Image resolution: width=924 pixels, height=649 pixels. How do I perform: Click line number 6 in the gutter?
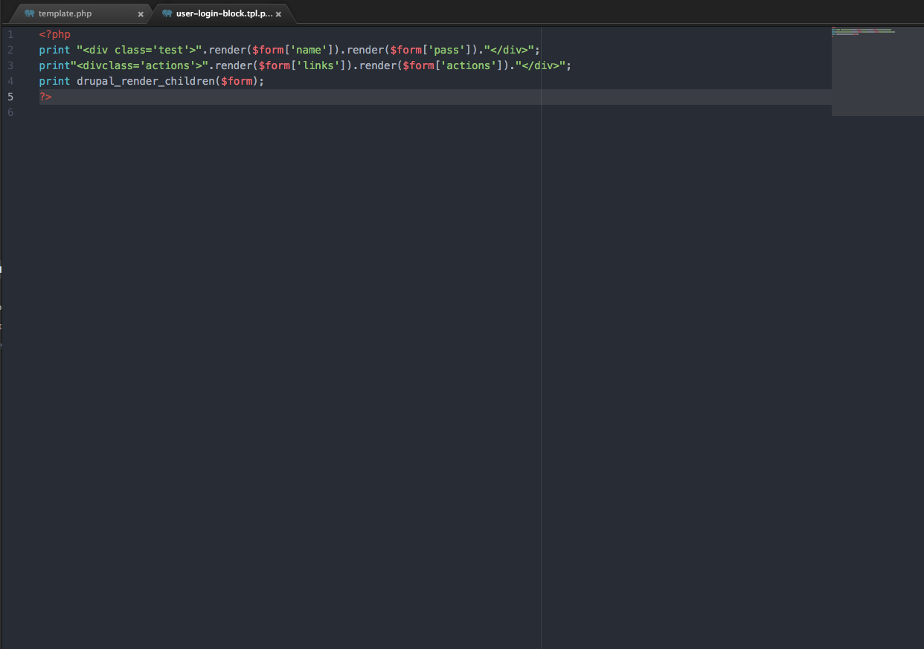(x=10, y=112)
